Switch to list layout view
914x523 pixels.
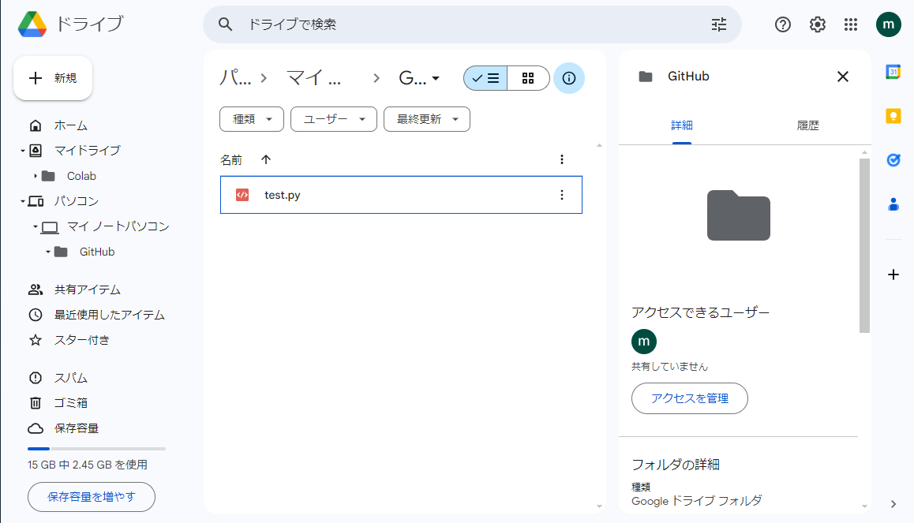tap(485, 78)
